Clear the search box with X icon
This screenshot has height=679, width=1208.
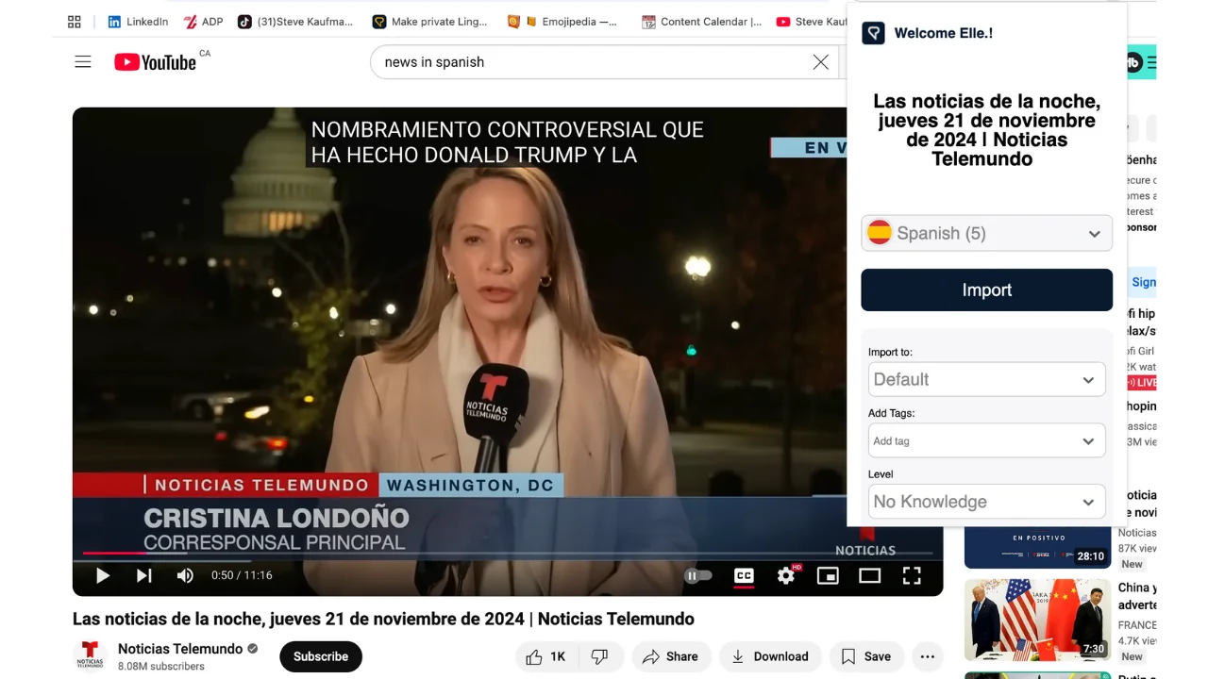coord(821,62)
